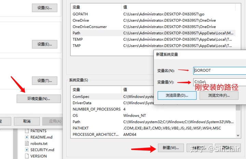Select the PATHEXT system variable row
The height and width of the screenshot is (159, 246).
(154, 128)
